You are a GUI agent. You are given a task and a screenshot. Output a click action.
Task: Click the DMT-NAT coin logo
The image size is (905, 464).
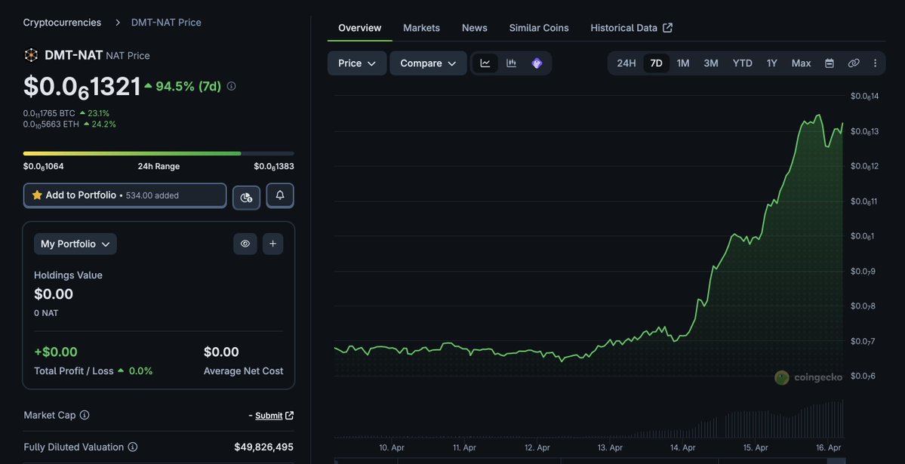click(x=31, y=55)
